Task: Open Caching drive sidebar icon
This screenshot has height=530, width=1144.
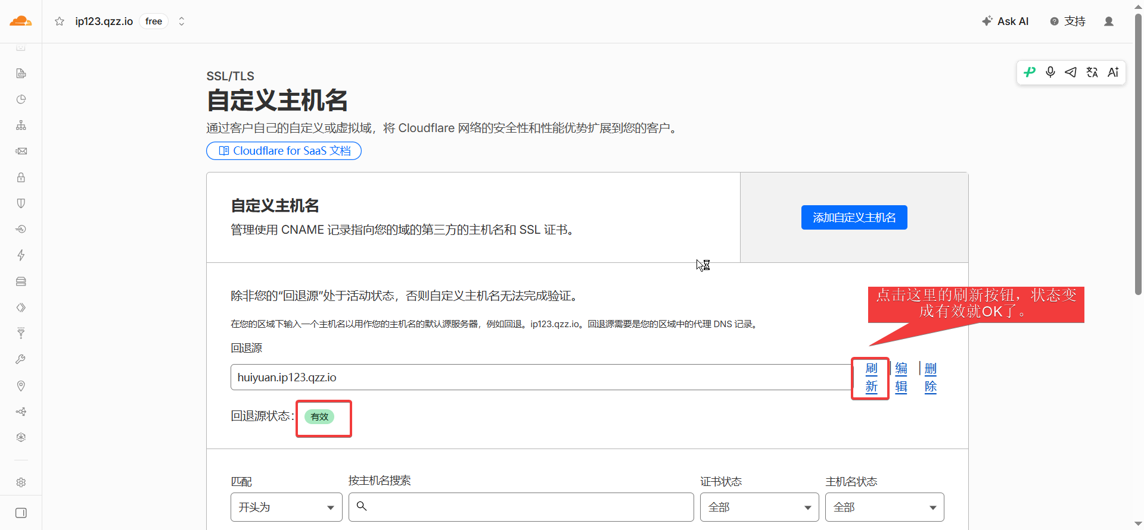Action: coord(21,281)
